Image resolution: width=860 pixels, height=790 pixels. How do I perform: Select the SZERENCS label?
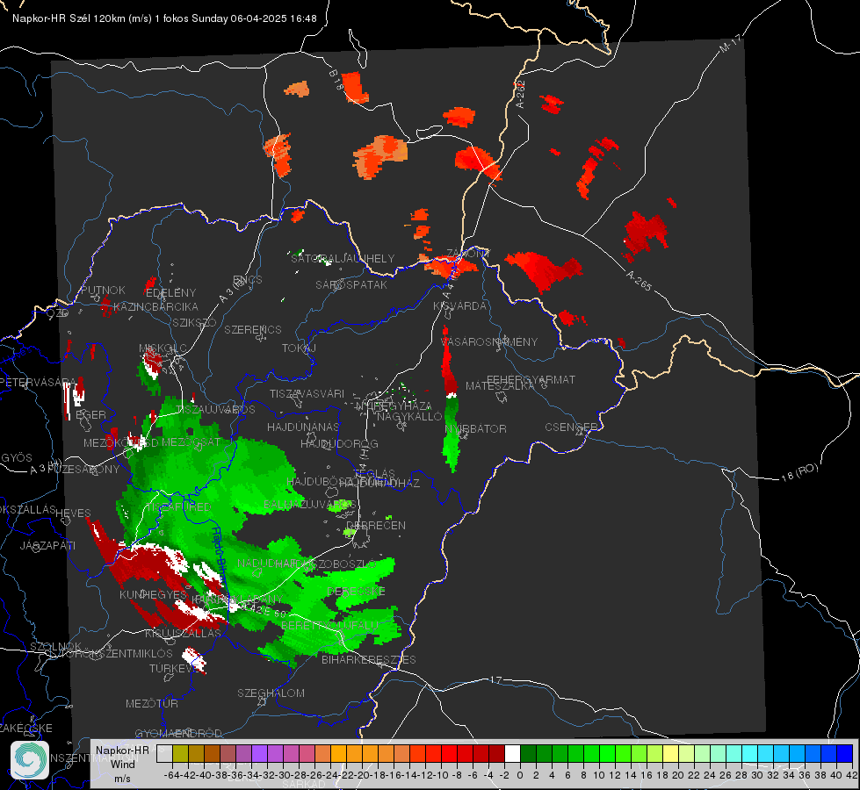(x=253, y=329)
